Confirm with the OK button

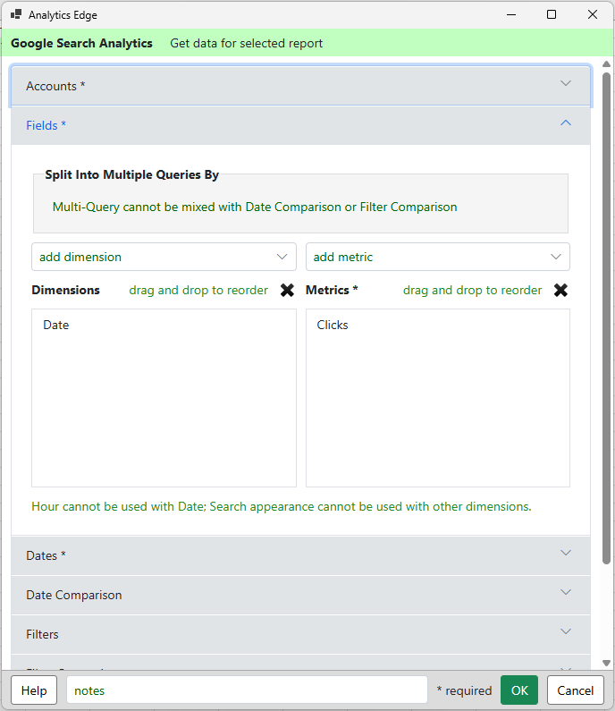click(x=519, y=690)
